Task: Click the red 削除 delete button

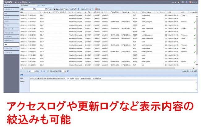Action: pos(96,9)
